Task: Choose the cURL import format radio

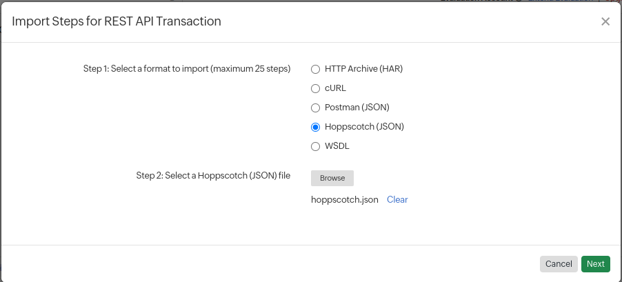Action: tap(316, 88)
